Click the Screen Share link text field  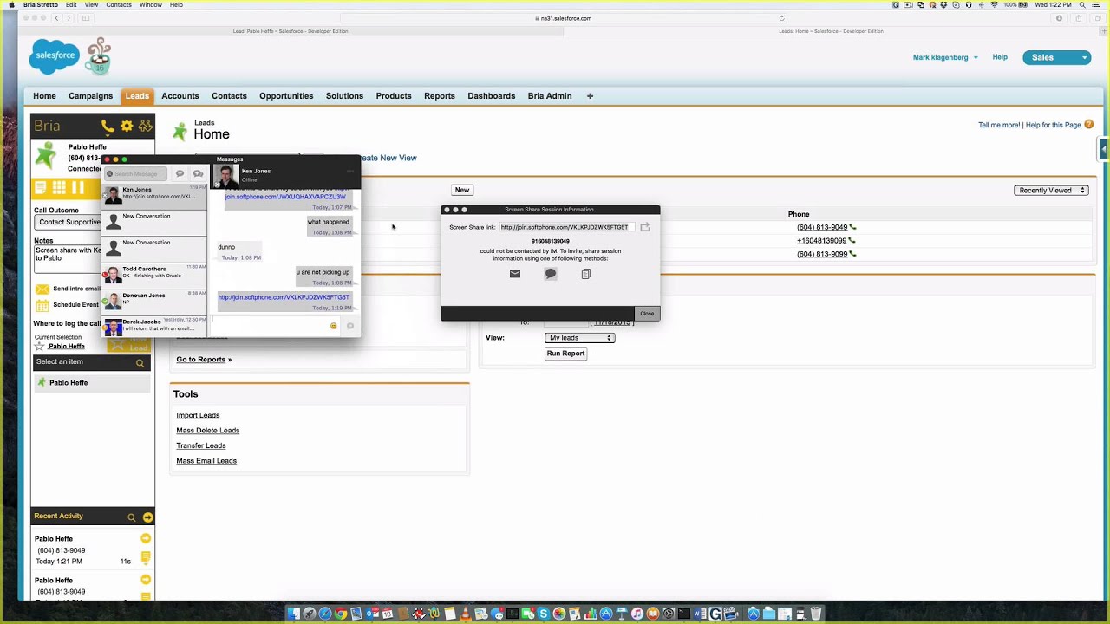567,227
